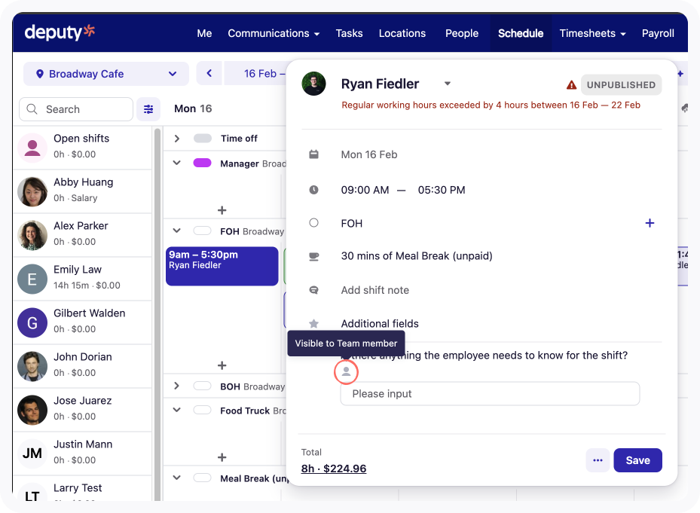Collapse the FOH Broadway section chevron
The height and width of the screenshot is (513, 700).
click(177, 231)
